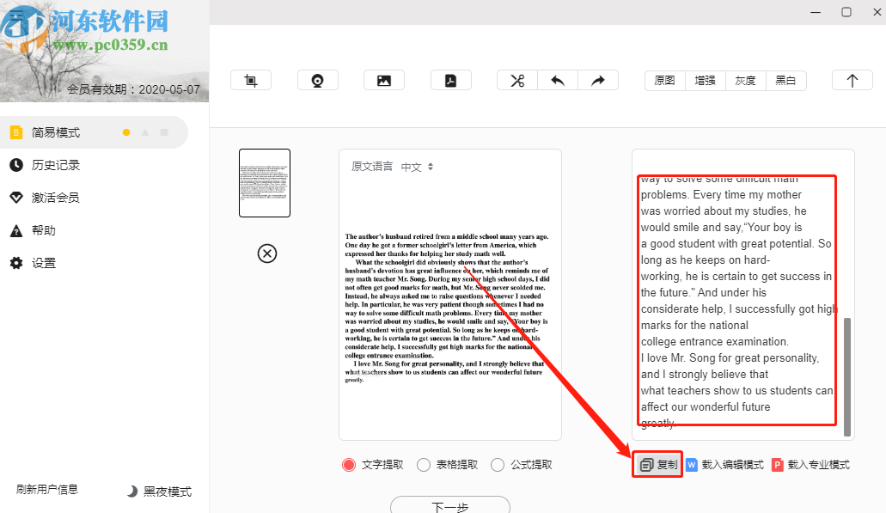Open the camera capture tool
This screenshot has height=513, width=886.
coord(317,79)
